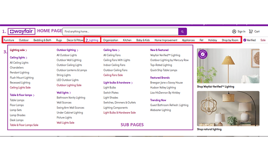268x161 pixels.
Task: Open the Table Lamps link
Action: click(x=17, y=100)
